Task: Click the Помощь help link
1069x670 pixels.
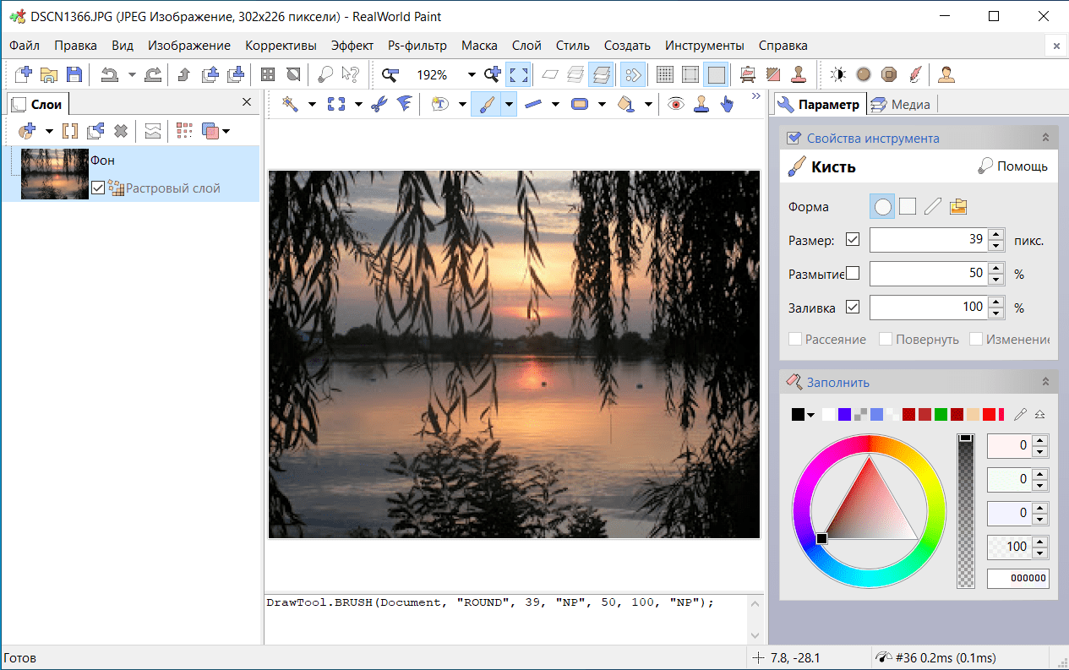Action: (1012, 166)
